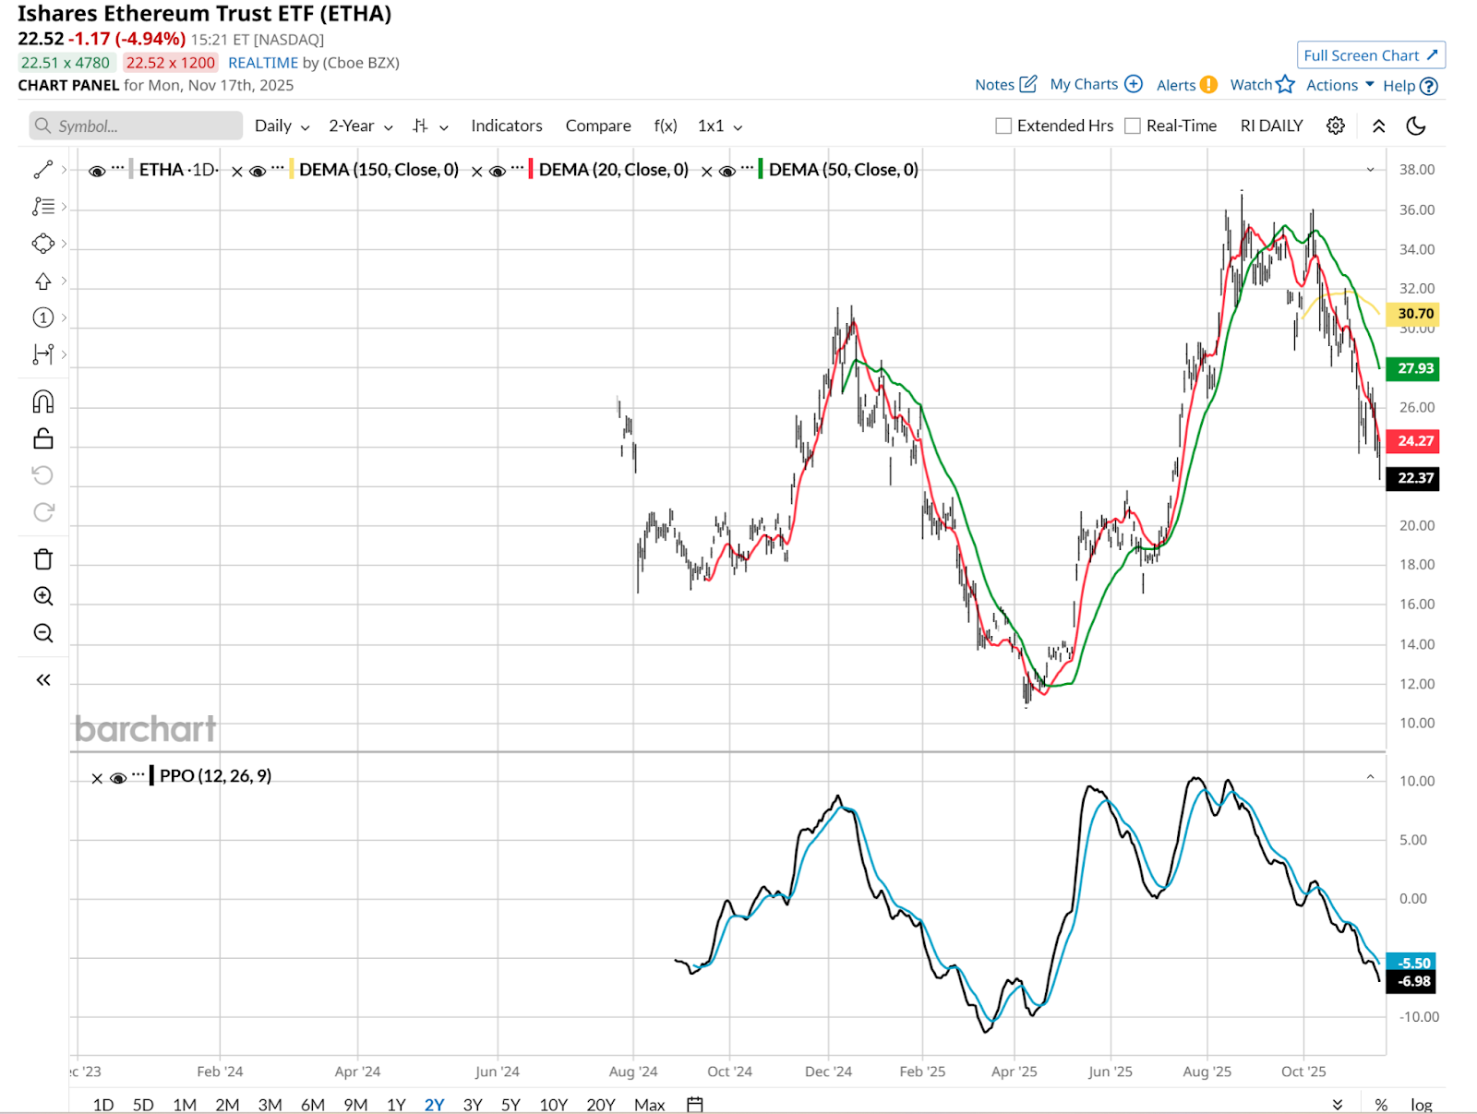Click the zoom in magnifier icon
Screen dimensions: 1477x1114
click(x=43, y=596)
